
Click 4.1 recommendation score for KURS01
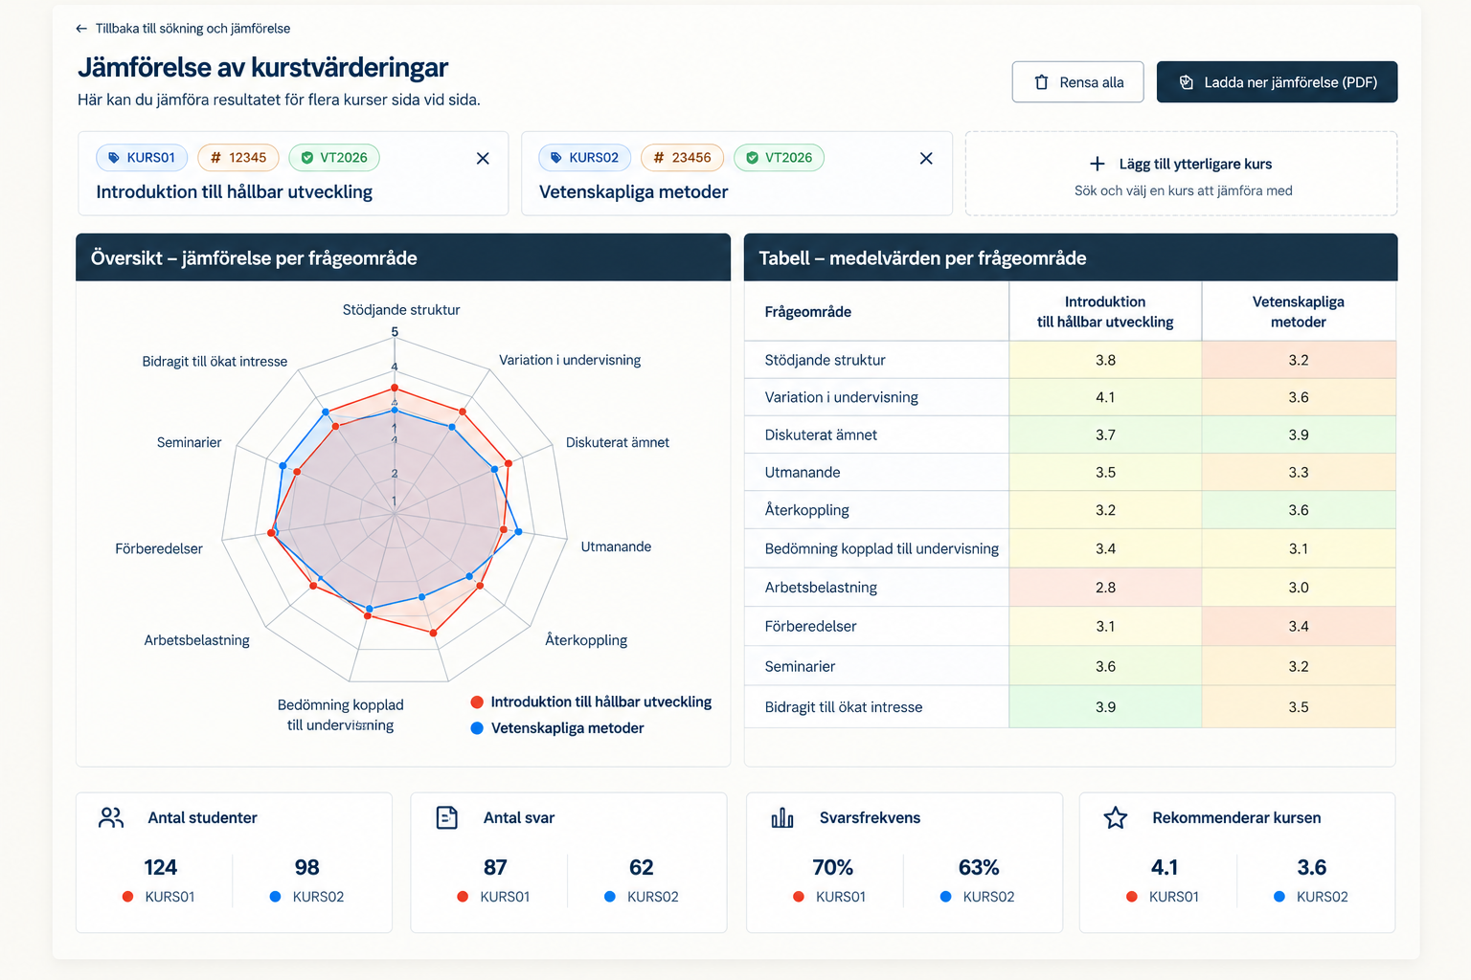coord(1165,868)
